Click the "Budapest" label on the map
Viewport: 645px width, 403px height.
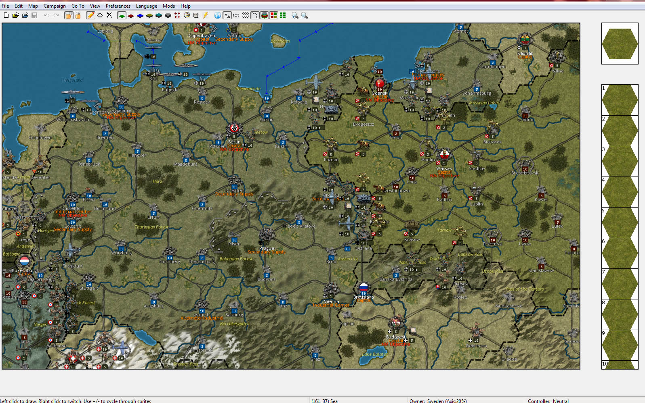(x=396, y=337)
